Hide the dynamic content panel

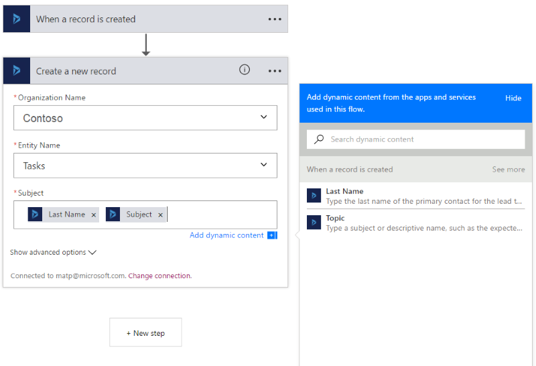(x=513, y=98)
